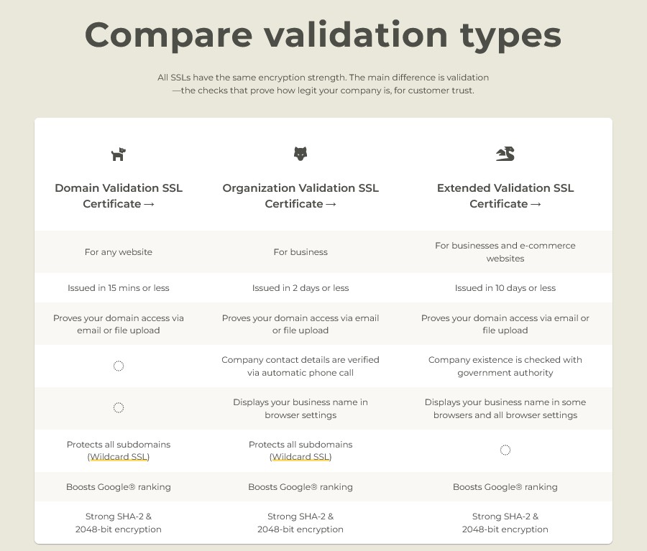Click 'For businesses and e-commerce websites' cell
This screenshot has width=647, height=551.
click(x=505, y=252)
